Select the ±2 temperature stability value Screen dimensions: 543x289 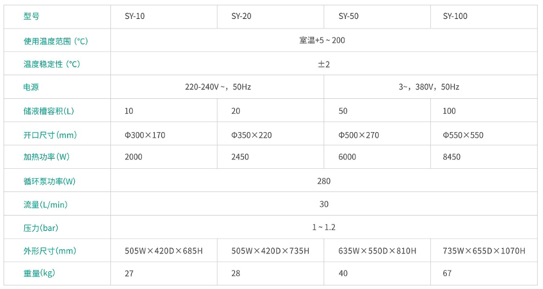coord(324,65)
